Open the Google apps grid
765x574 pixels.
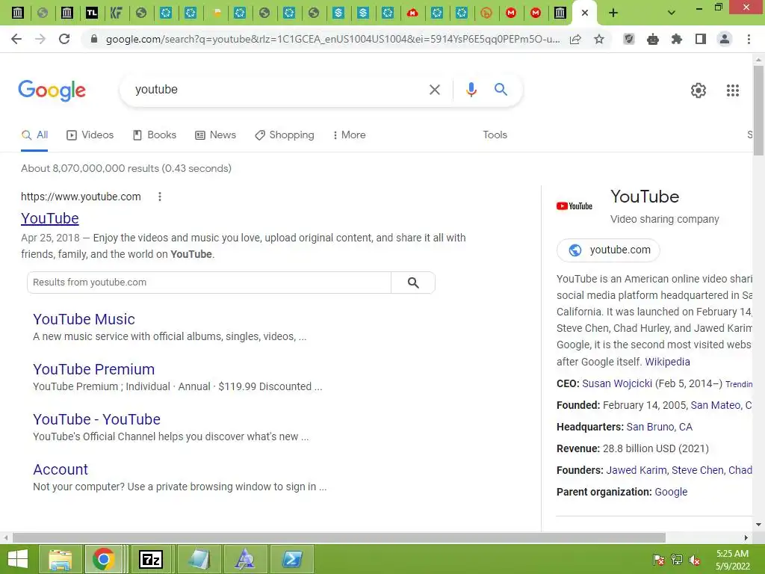point(732,90)
